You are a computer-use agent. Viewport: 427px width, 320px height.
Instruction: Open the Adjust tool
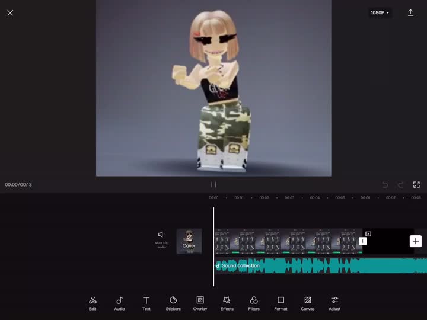point(334,303)
